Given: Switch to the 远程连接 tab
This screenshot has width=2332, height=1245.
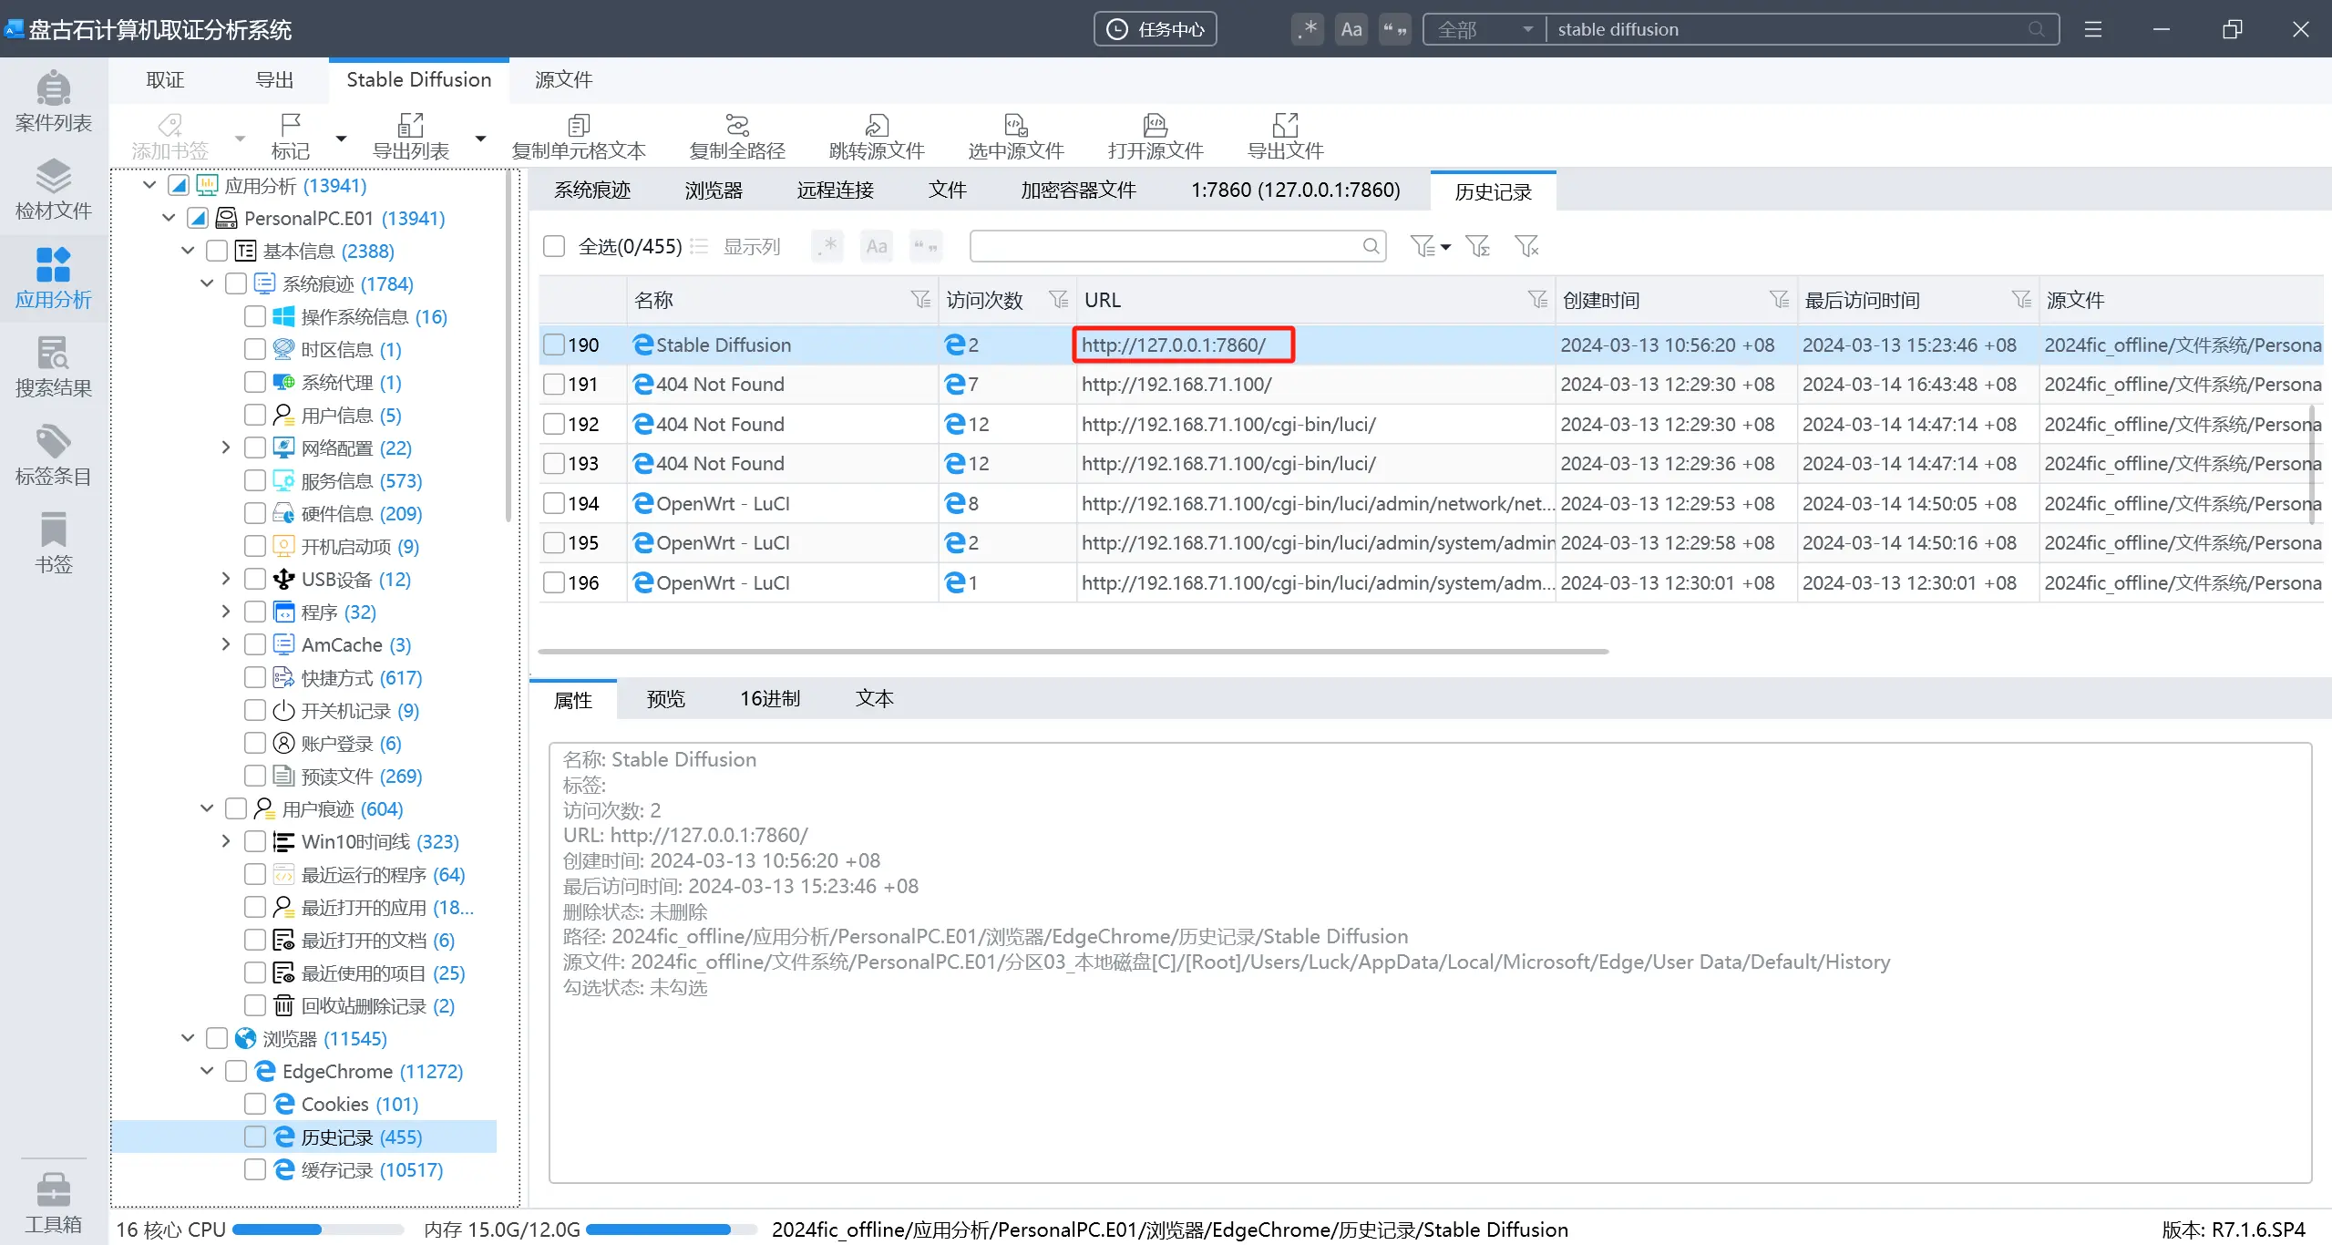Looking at the screenshot, I should pos(835,190).
